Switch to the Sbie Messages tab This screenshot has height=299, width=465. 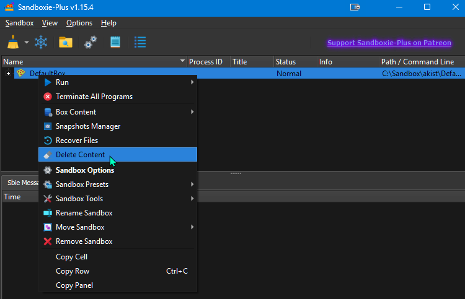[20, 183]
